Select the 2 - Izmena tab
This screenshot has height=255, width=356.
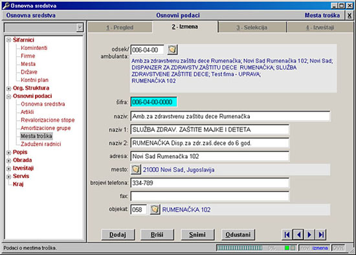click(185, 27)
